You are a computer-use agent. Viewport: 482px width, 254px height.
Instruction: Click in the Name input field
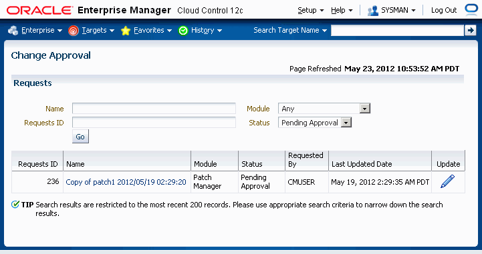[x=154, y=109]
